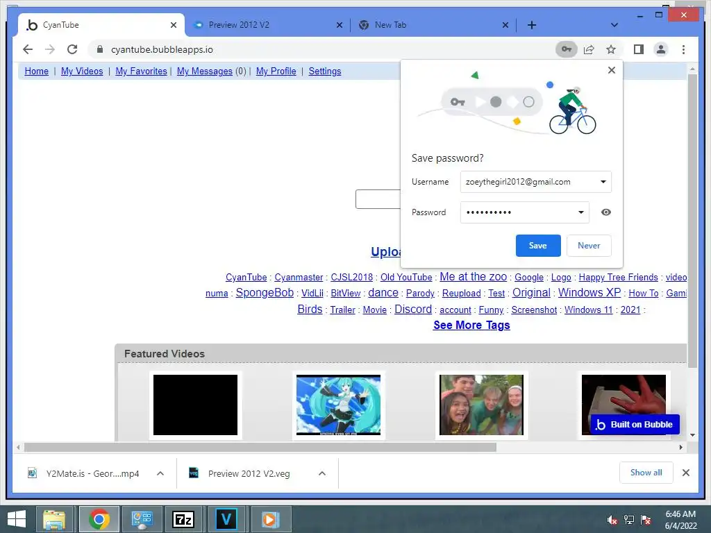Expand the Password dropdown arrow

581,212
